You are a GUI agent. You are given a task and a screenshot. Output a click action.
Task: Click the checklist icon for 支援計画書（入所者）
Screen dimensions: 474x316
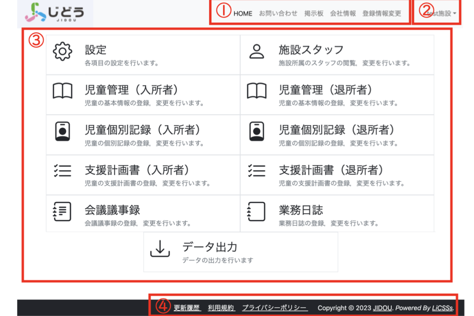point(62,171)
